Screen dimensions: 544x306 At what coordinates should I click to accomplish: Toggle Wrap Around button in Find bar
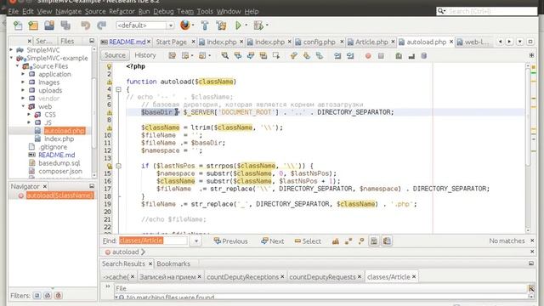pos(387,241)
